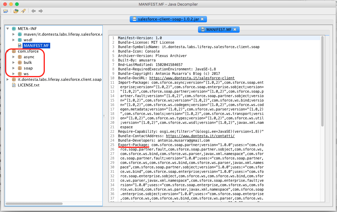Viewport: 337px width, 212px height.
Task: Click the ws package icon
Action: tap(20, 74)
